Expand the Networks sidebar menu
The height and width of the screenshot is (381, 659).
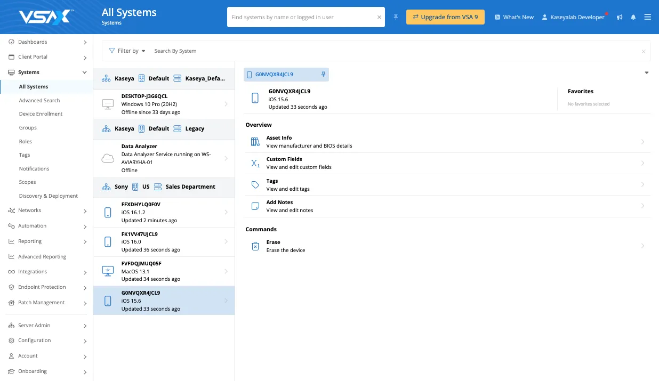click(x=85, y=211)
